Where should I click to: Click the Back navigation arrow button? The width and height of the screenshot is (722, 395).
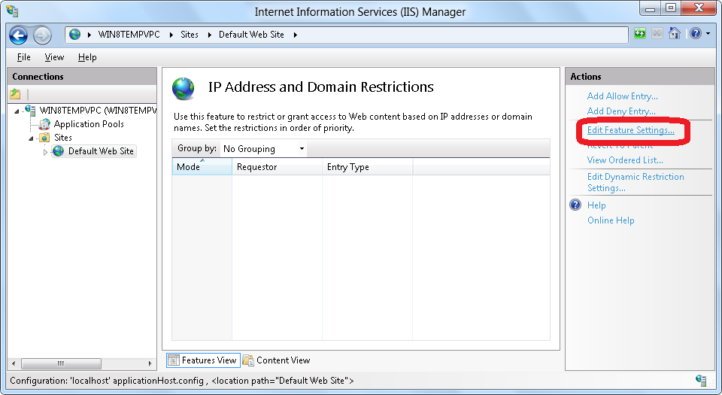[19, 35]
